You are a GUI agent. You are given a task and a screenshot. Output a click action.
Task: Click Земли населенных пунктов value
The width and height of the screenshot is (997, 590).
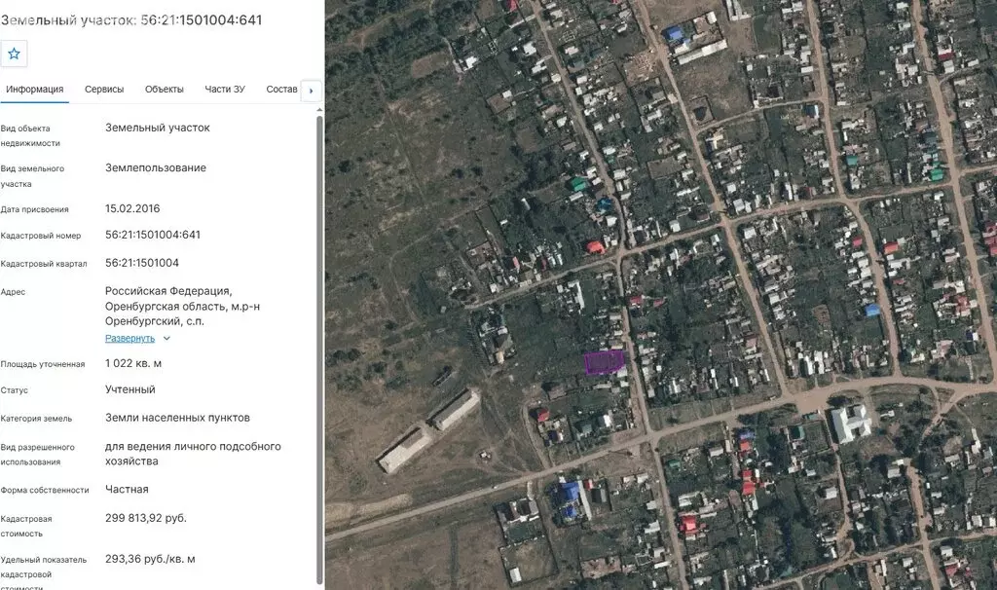coord(177,418)
